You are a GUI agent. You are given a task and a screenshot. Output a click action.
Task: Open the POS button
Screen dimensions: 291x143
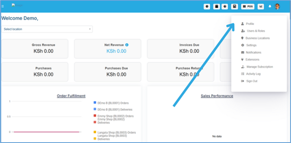(x=248, y=6)
